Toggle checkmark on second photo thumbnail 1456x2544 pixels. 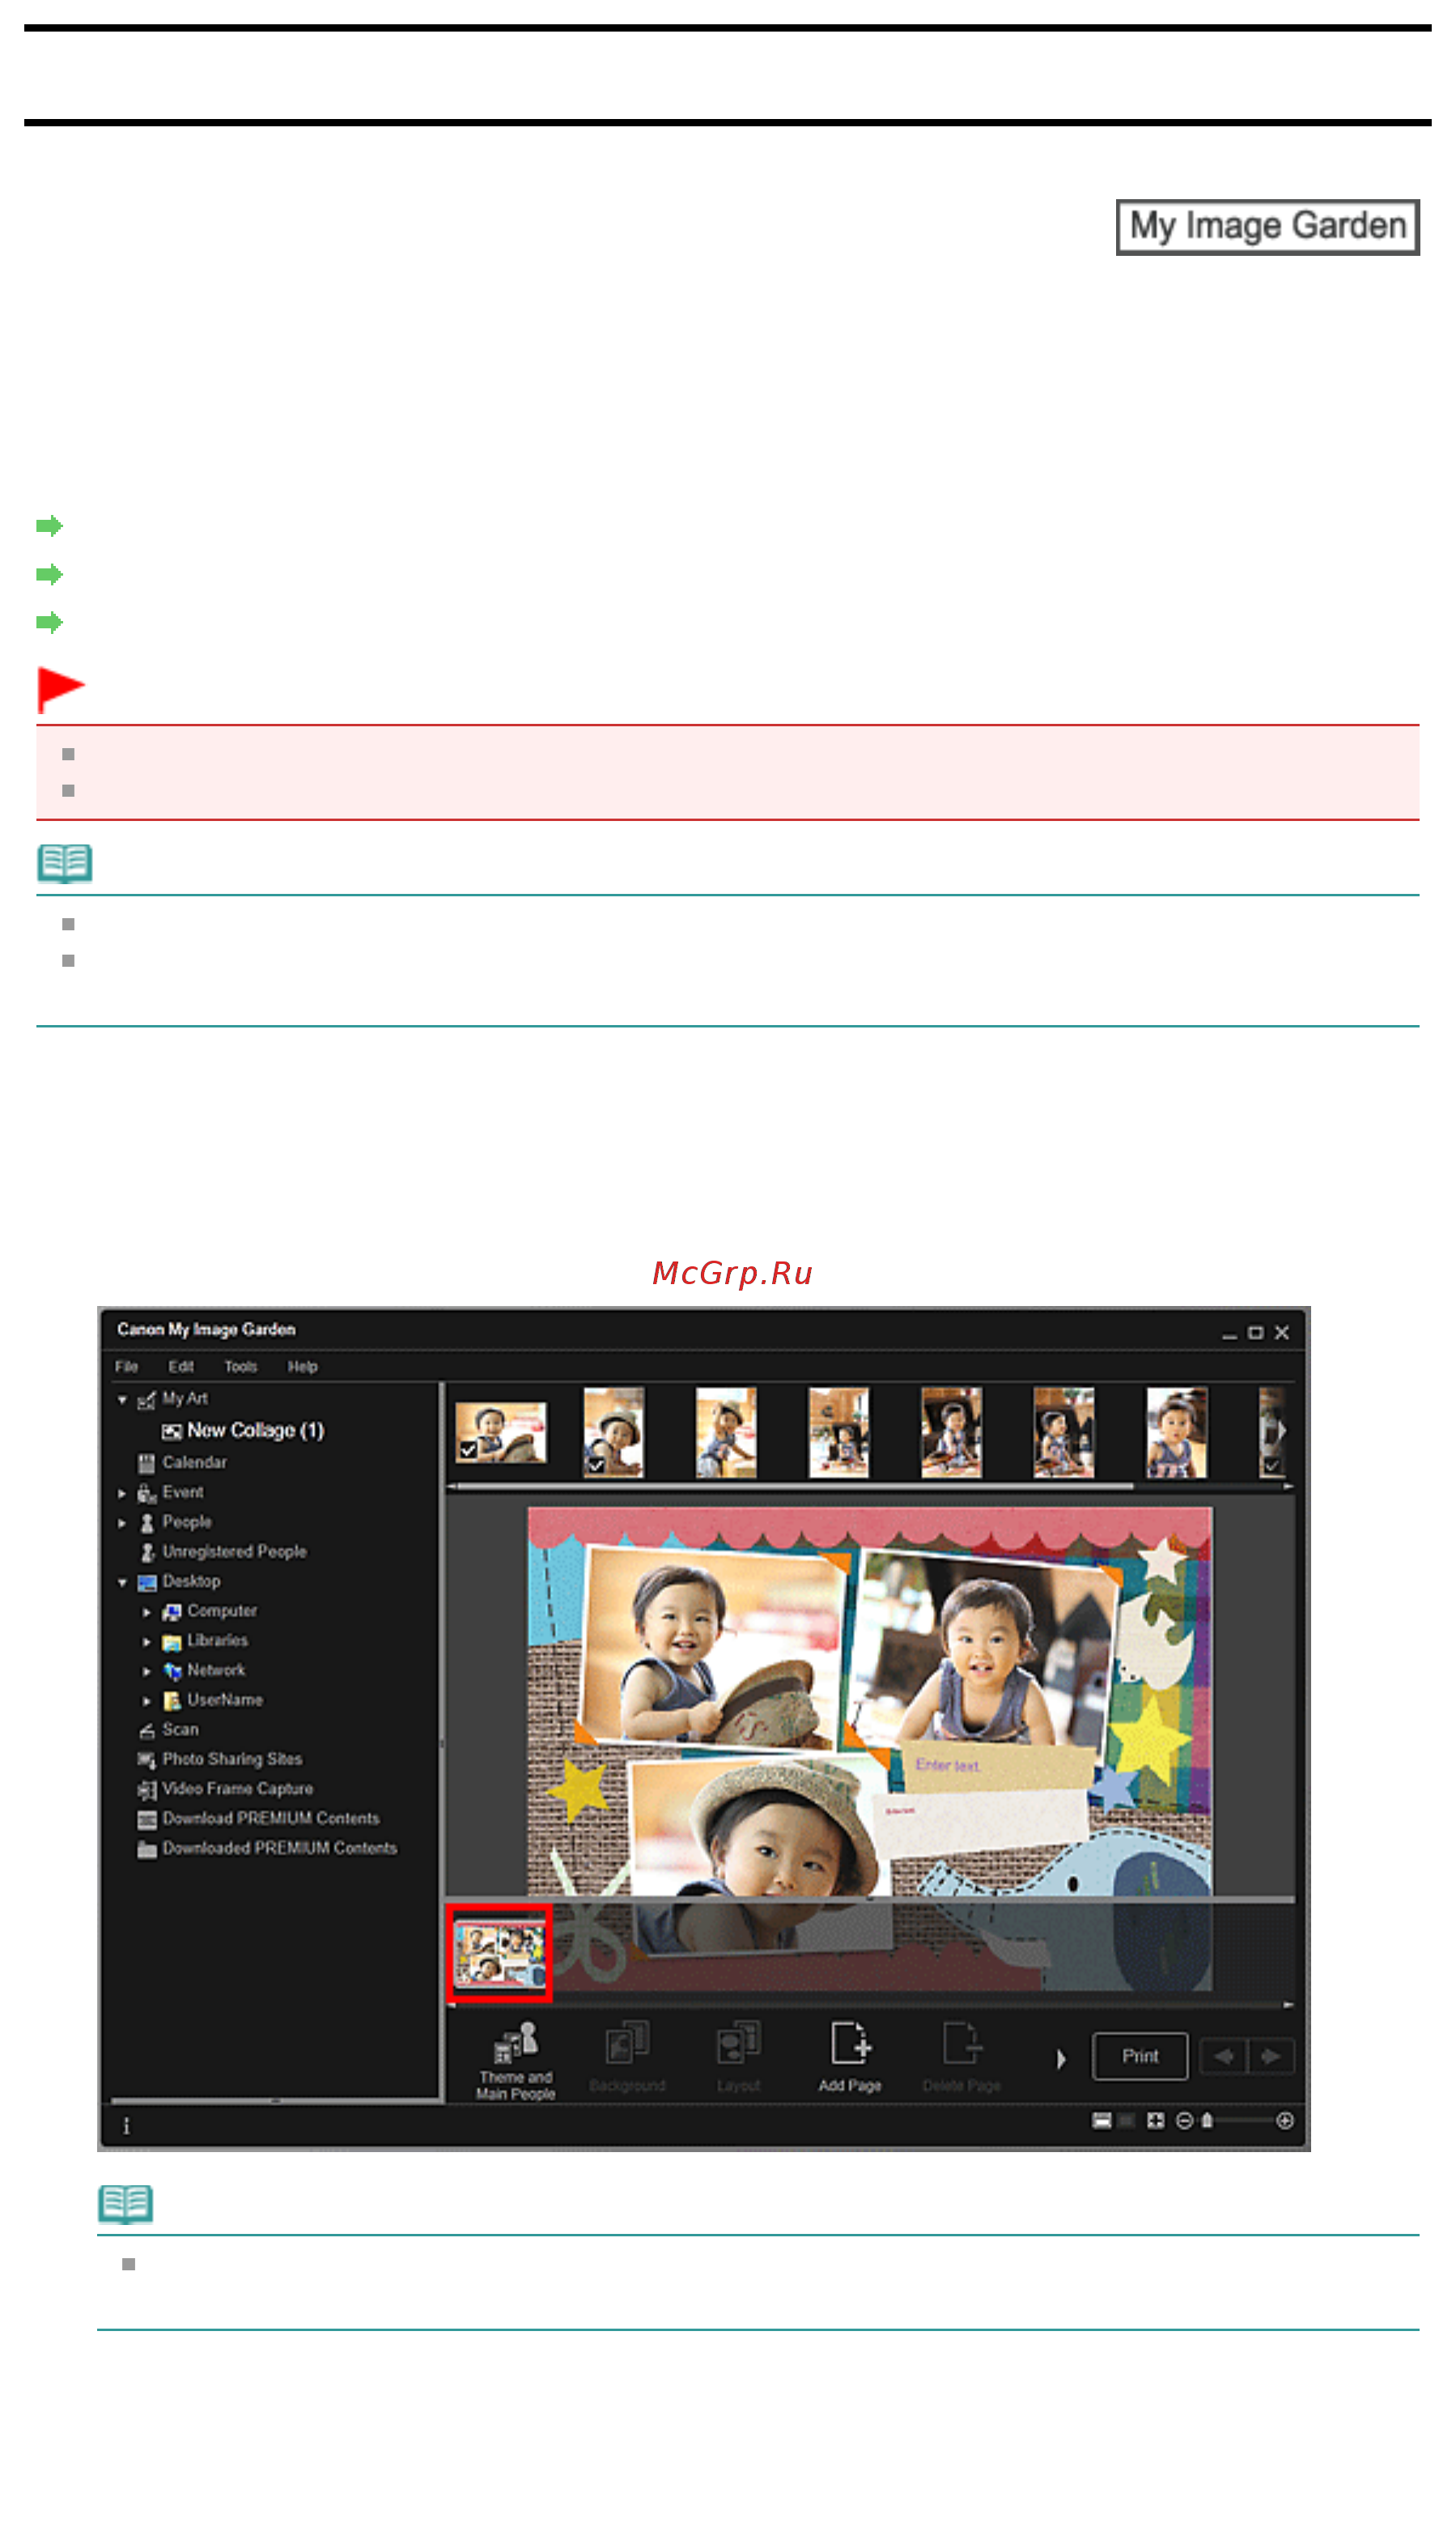(x=595, y=1465)
